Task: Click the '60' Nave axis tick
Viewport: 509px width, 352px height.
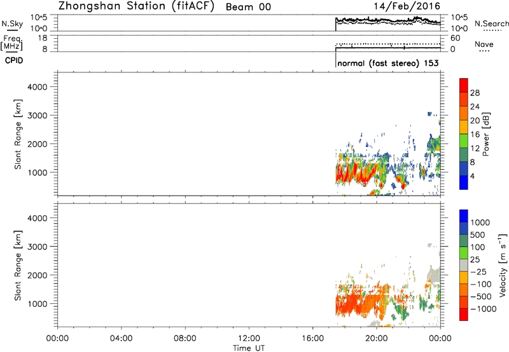Action: [455, 38]
